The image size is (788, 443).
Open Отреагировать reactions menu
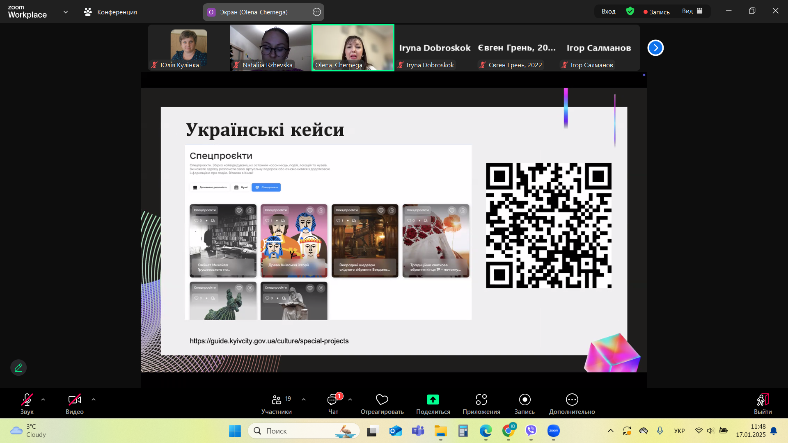pyautogui.click(x=382, y=404)
